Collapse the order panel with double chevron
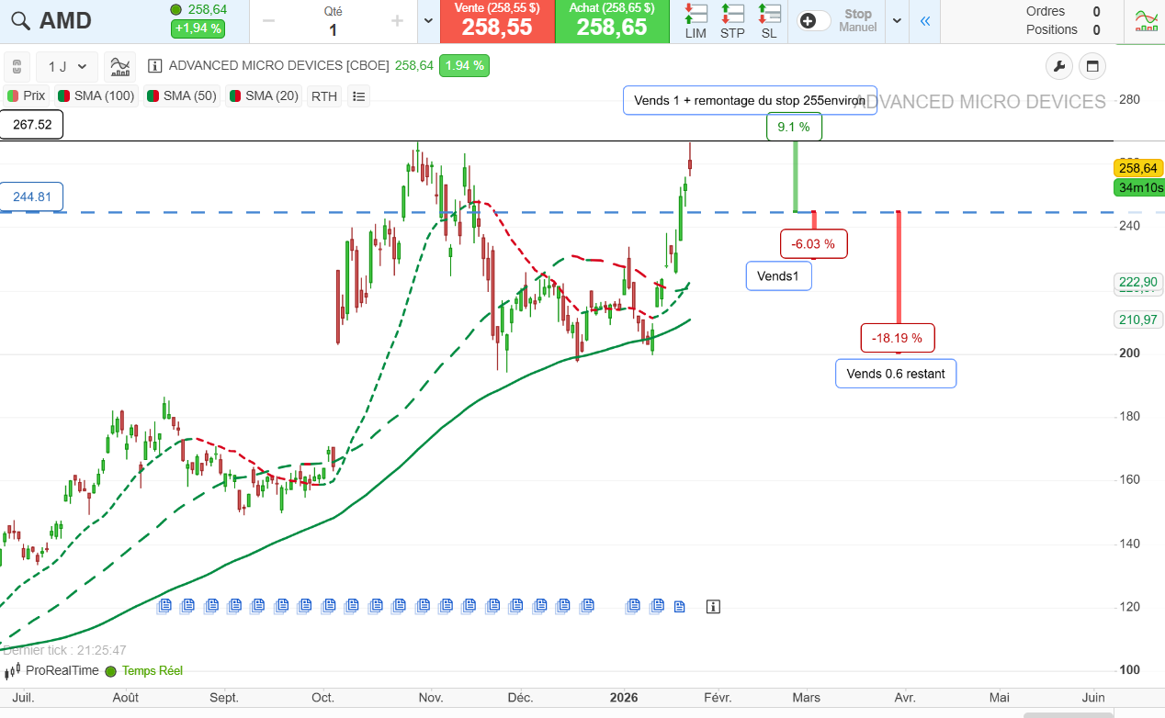 coord(925,21)
